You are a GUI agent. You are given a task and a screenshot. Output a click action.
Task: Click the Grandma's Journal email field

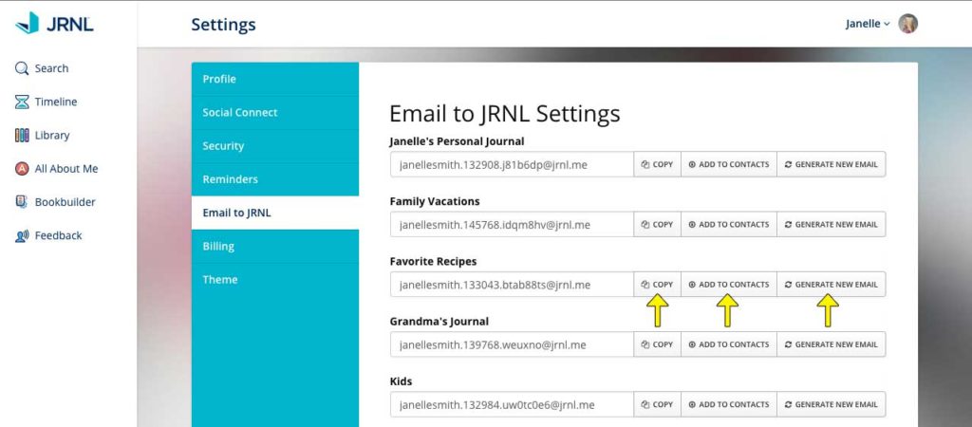(512, 344)
